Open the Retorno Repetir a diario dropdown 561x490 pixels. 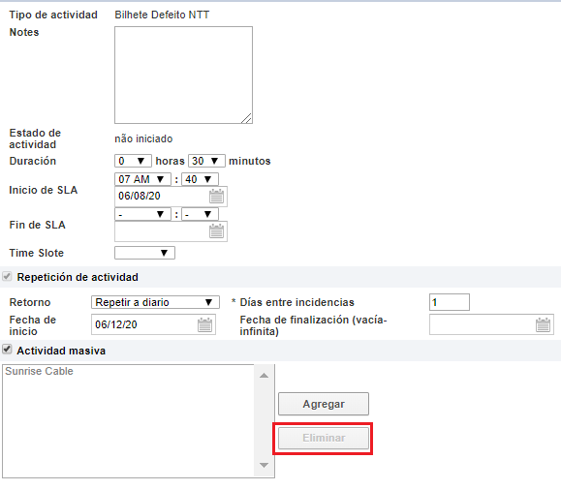click(x=155, y=302)
